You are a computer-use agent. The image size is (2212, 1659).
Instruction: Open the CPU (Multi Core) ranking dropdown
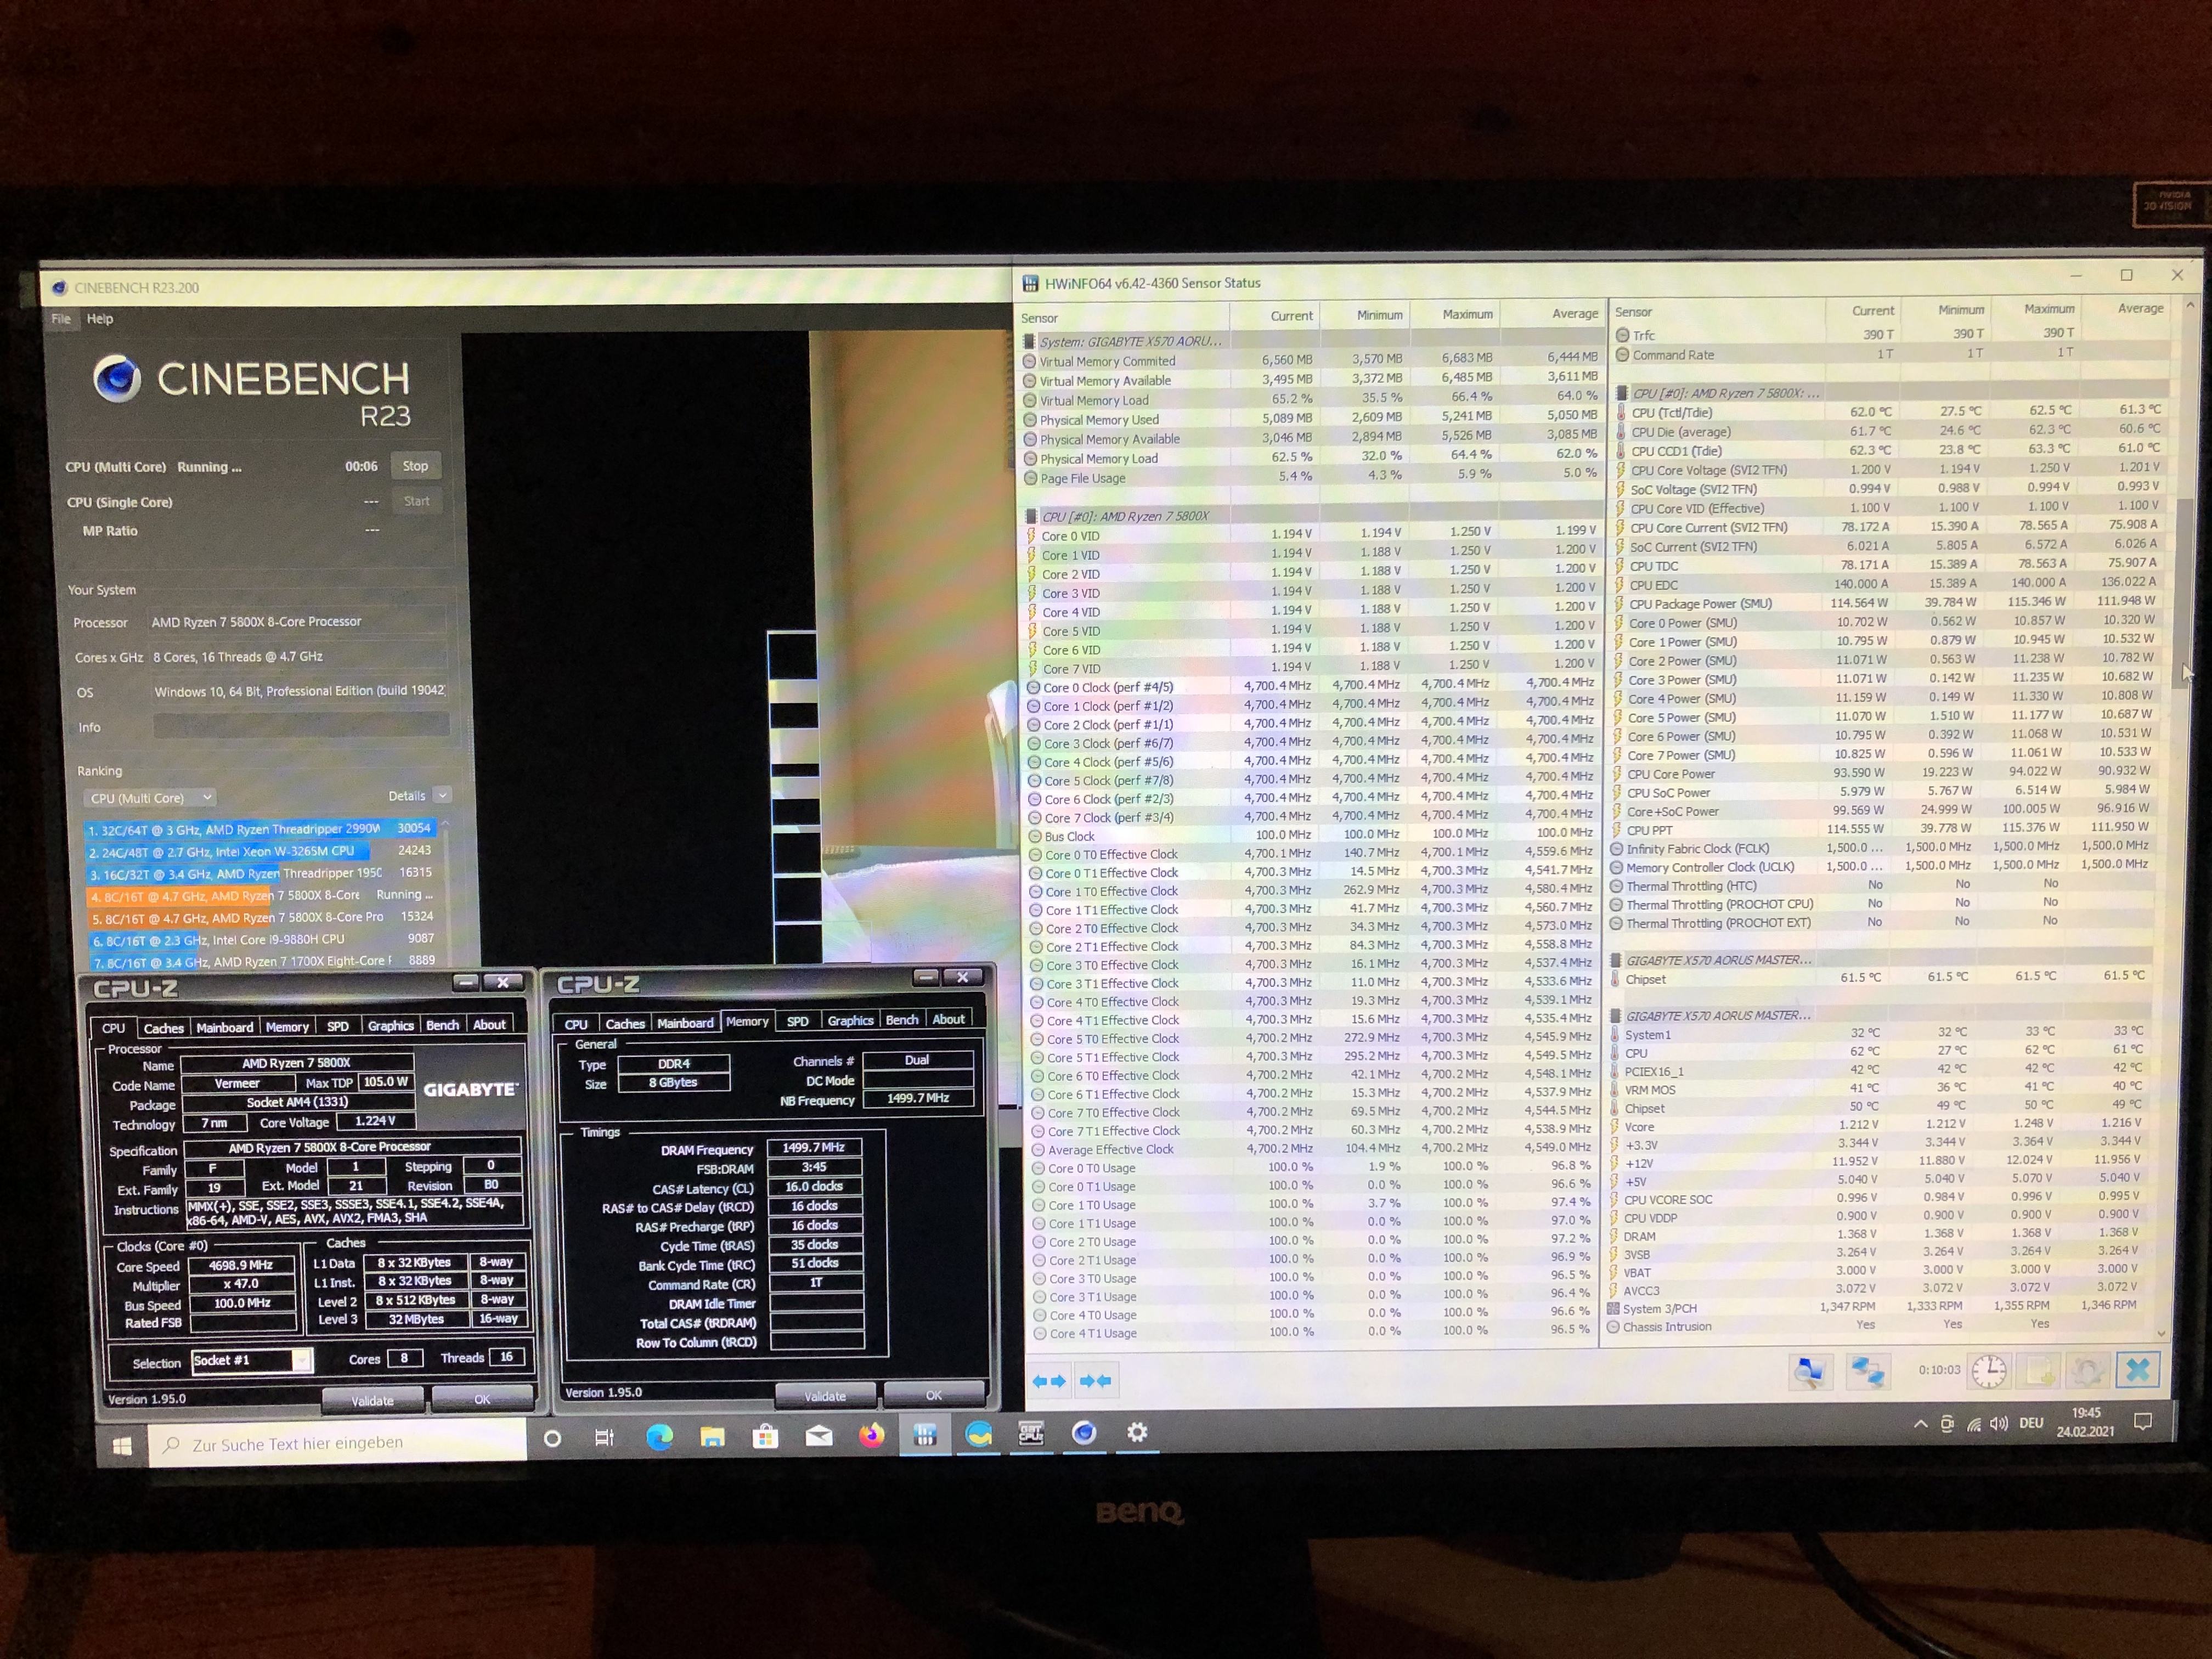[151, 798]
